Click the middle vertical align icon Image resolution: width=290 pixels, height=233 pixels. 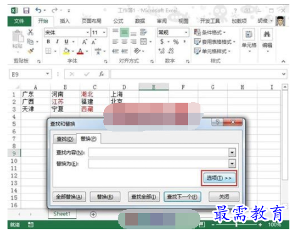125,33
